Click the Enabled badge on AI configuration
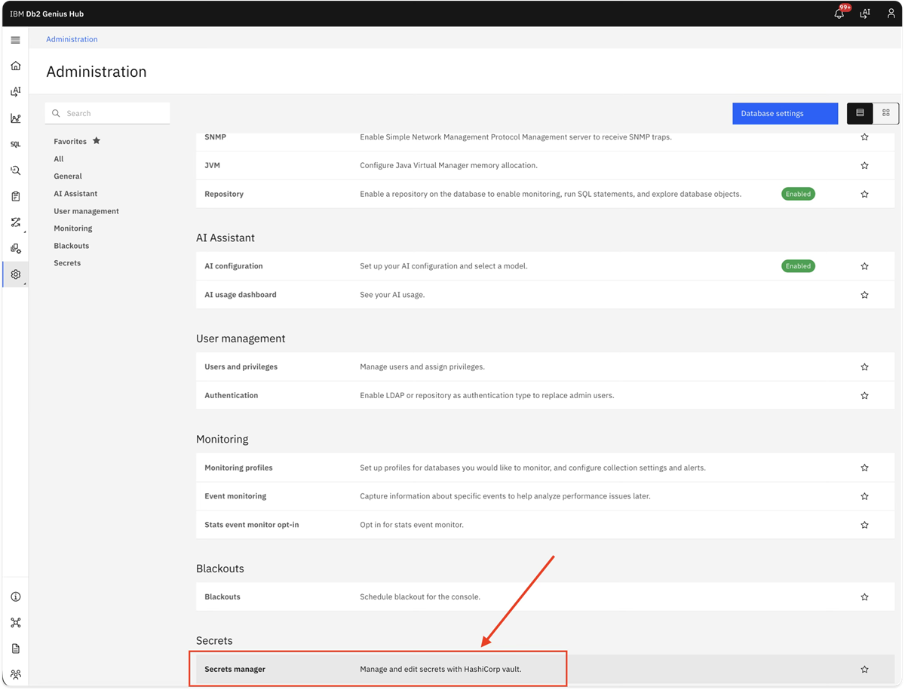This screenshot has width=905, height=690. pos(798,266)
